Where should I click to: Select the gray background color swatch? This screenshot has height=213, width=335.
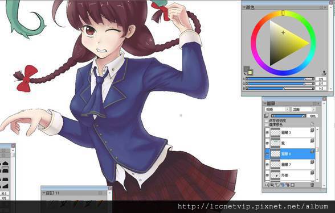(247, 69)
